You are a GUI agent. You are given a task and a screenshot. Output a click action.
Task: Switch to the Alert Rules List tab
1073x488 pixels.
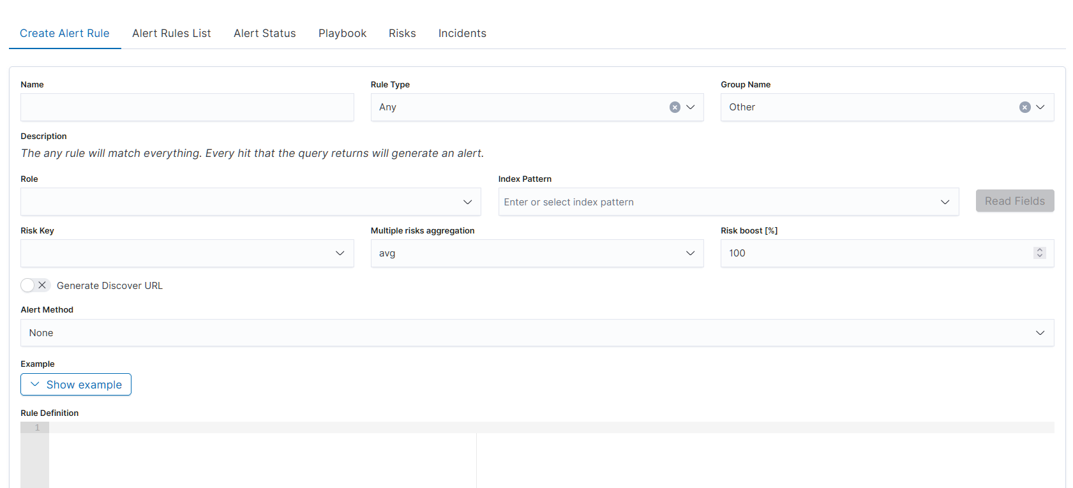171,33
